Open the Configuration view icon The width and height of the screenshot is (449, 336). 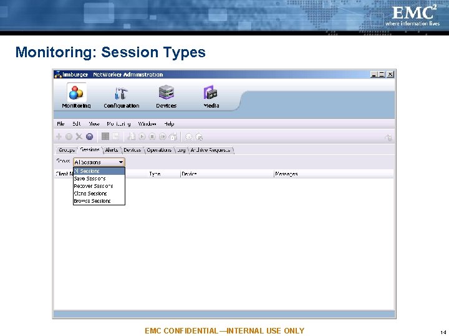click(x=122, y=97)
